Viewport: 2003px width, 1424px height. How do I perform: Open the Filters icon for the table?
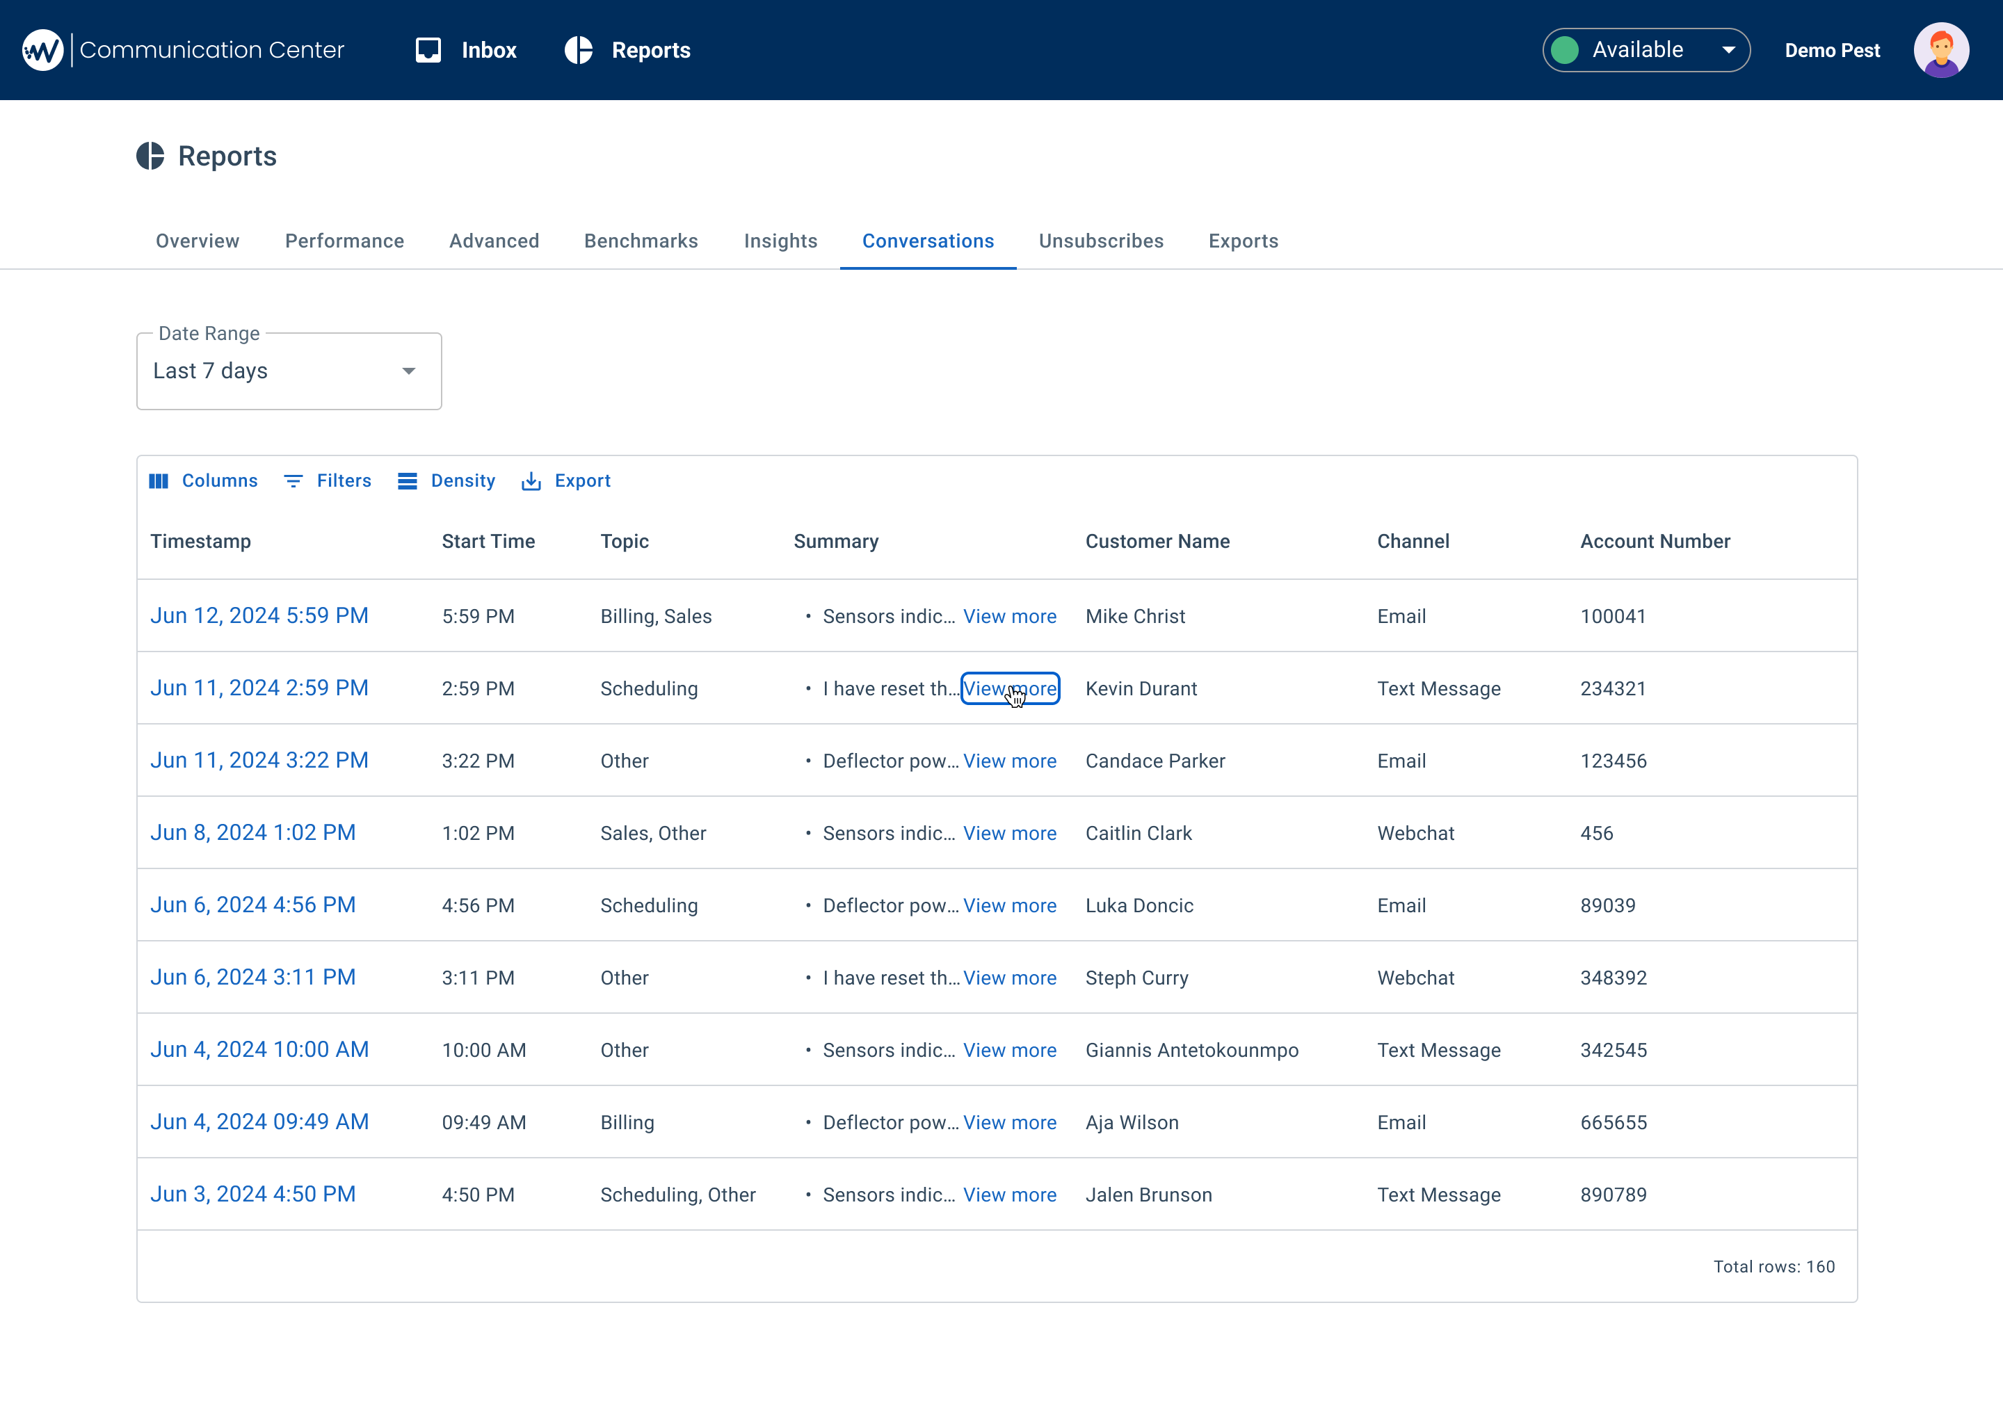(x=293, y=480)
